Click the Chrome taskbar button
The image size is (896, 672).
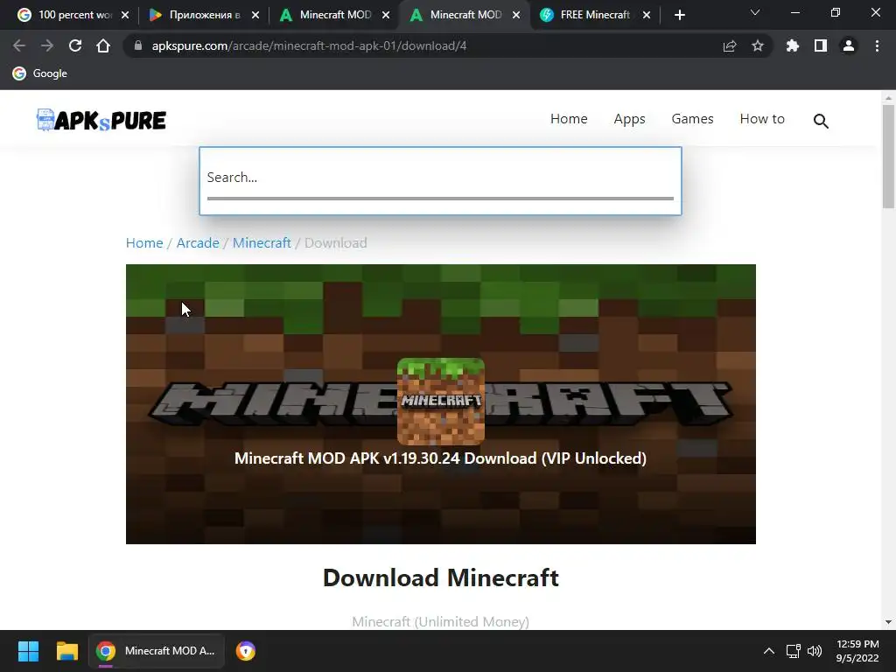(156, 651)
